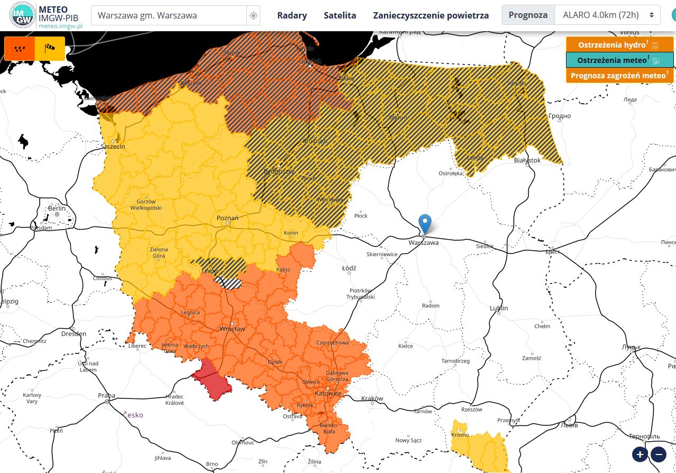Click the Wrocław city label
Image resolution: width=676 pixels, height=473 pixels.
tap(232, 329)
